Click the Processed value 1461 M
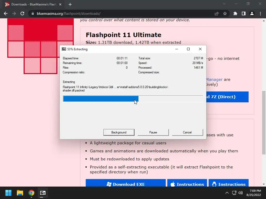This screenshot has height=199, width=266. (x=198, y=68)
